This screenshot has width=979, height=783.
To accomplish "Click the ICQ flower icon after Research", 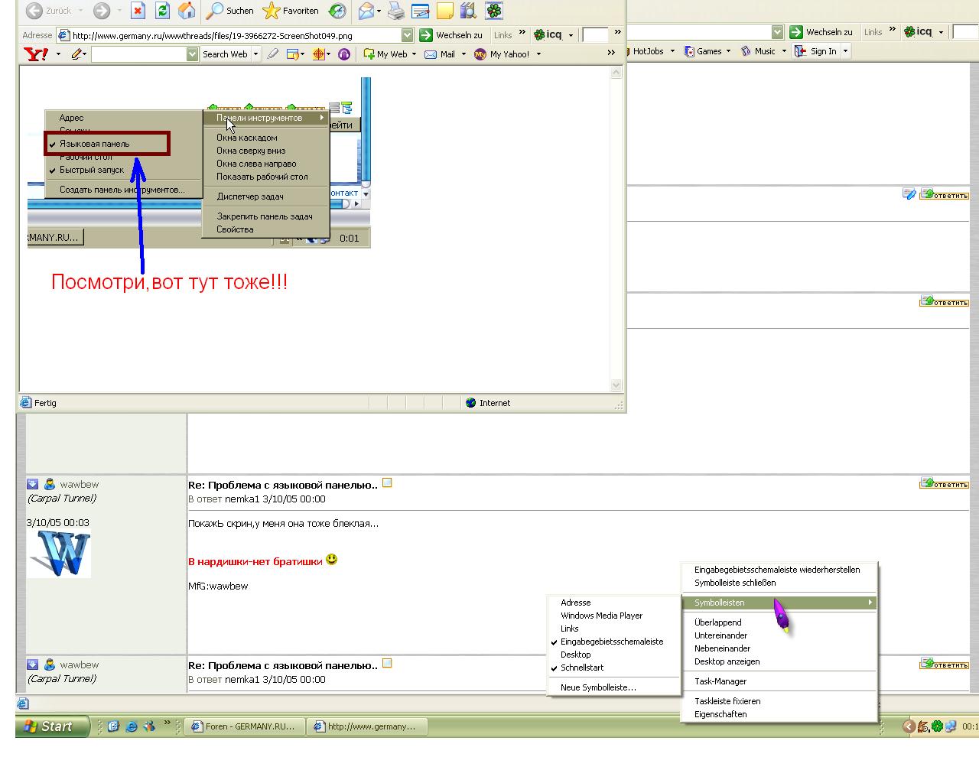I will click(495, 11).
